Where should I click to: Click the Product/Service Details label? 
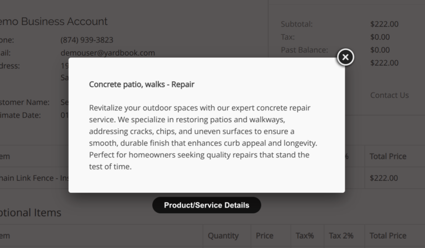coord(206,205)
